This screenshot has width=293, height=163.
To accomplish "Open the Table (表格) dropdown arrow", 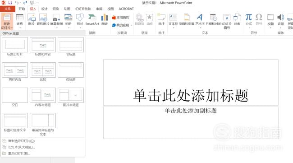I will click(20, 28).
